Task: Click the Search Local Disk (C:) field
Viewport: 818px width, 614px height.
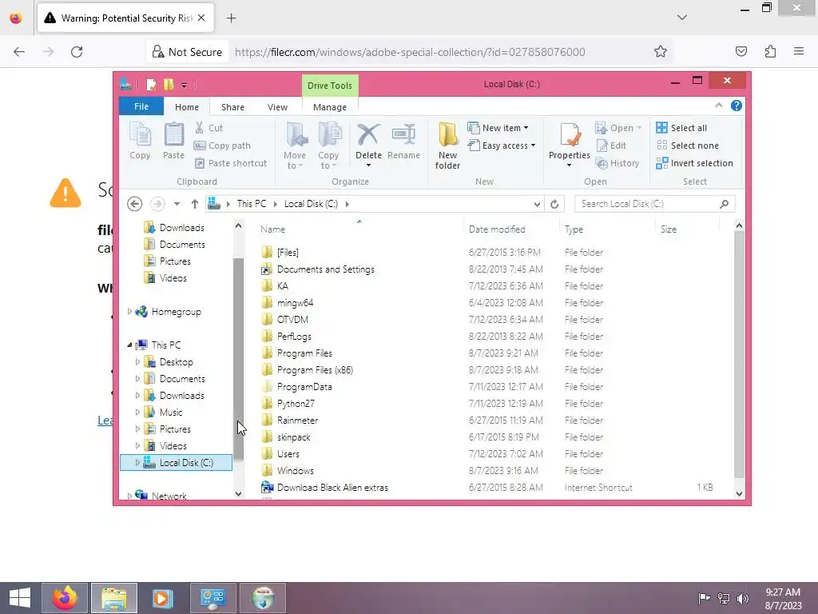Action: point(648,204)
